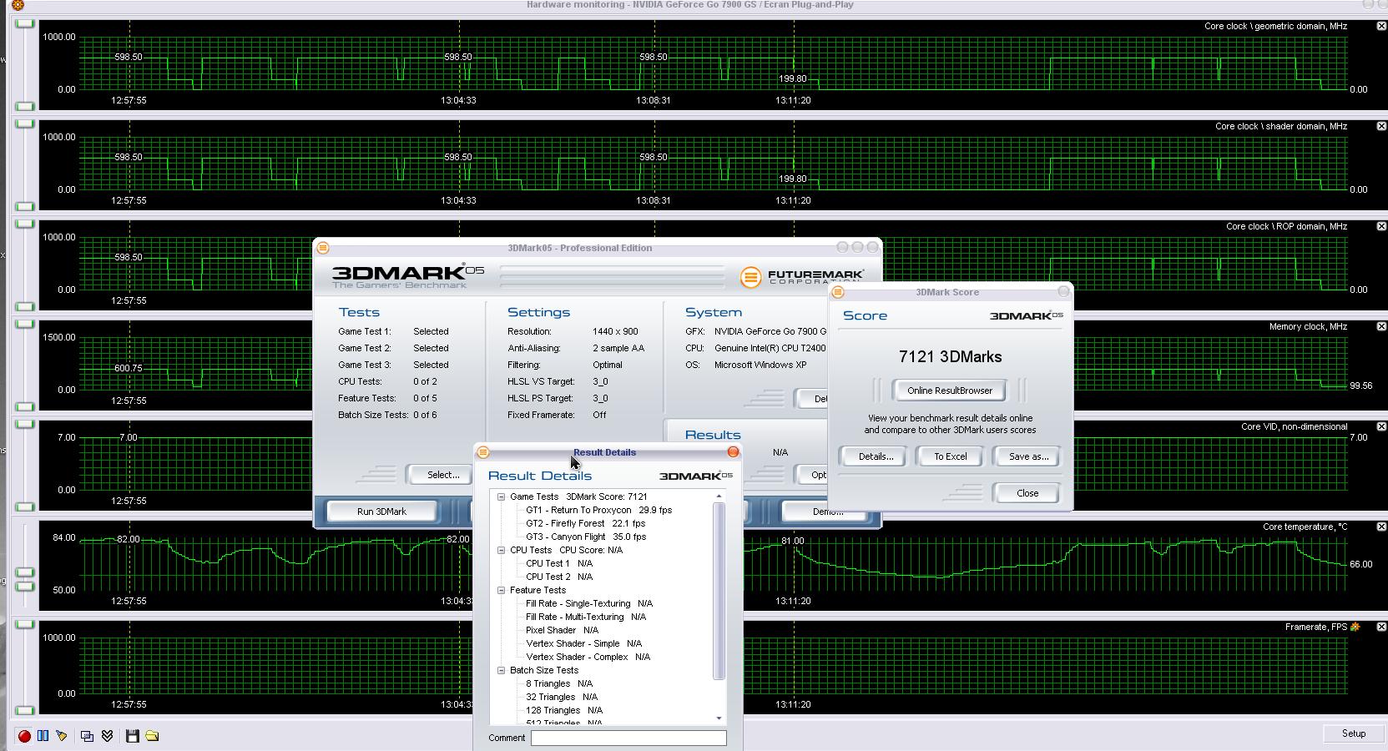Click the orange icon in 3DMark Score title bar
Viewport: 1388px width, 751px height.
tap(838, 292)
